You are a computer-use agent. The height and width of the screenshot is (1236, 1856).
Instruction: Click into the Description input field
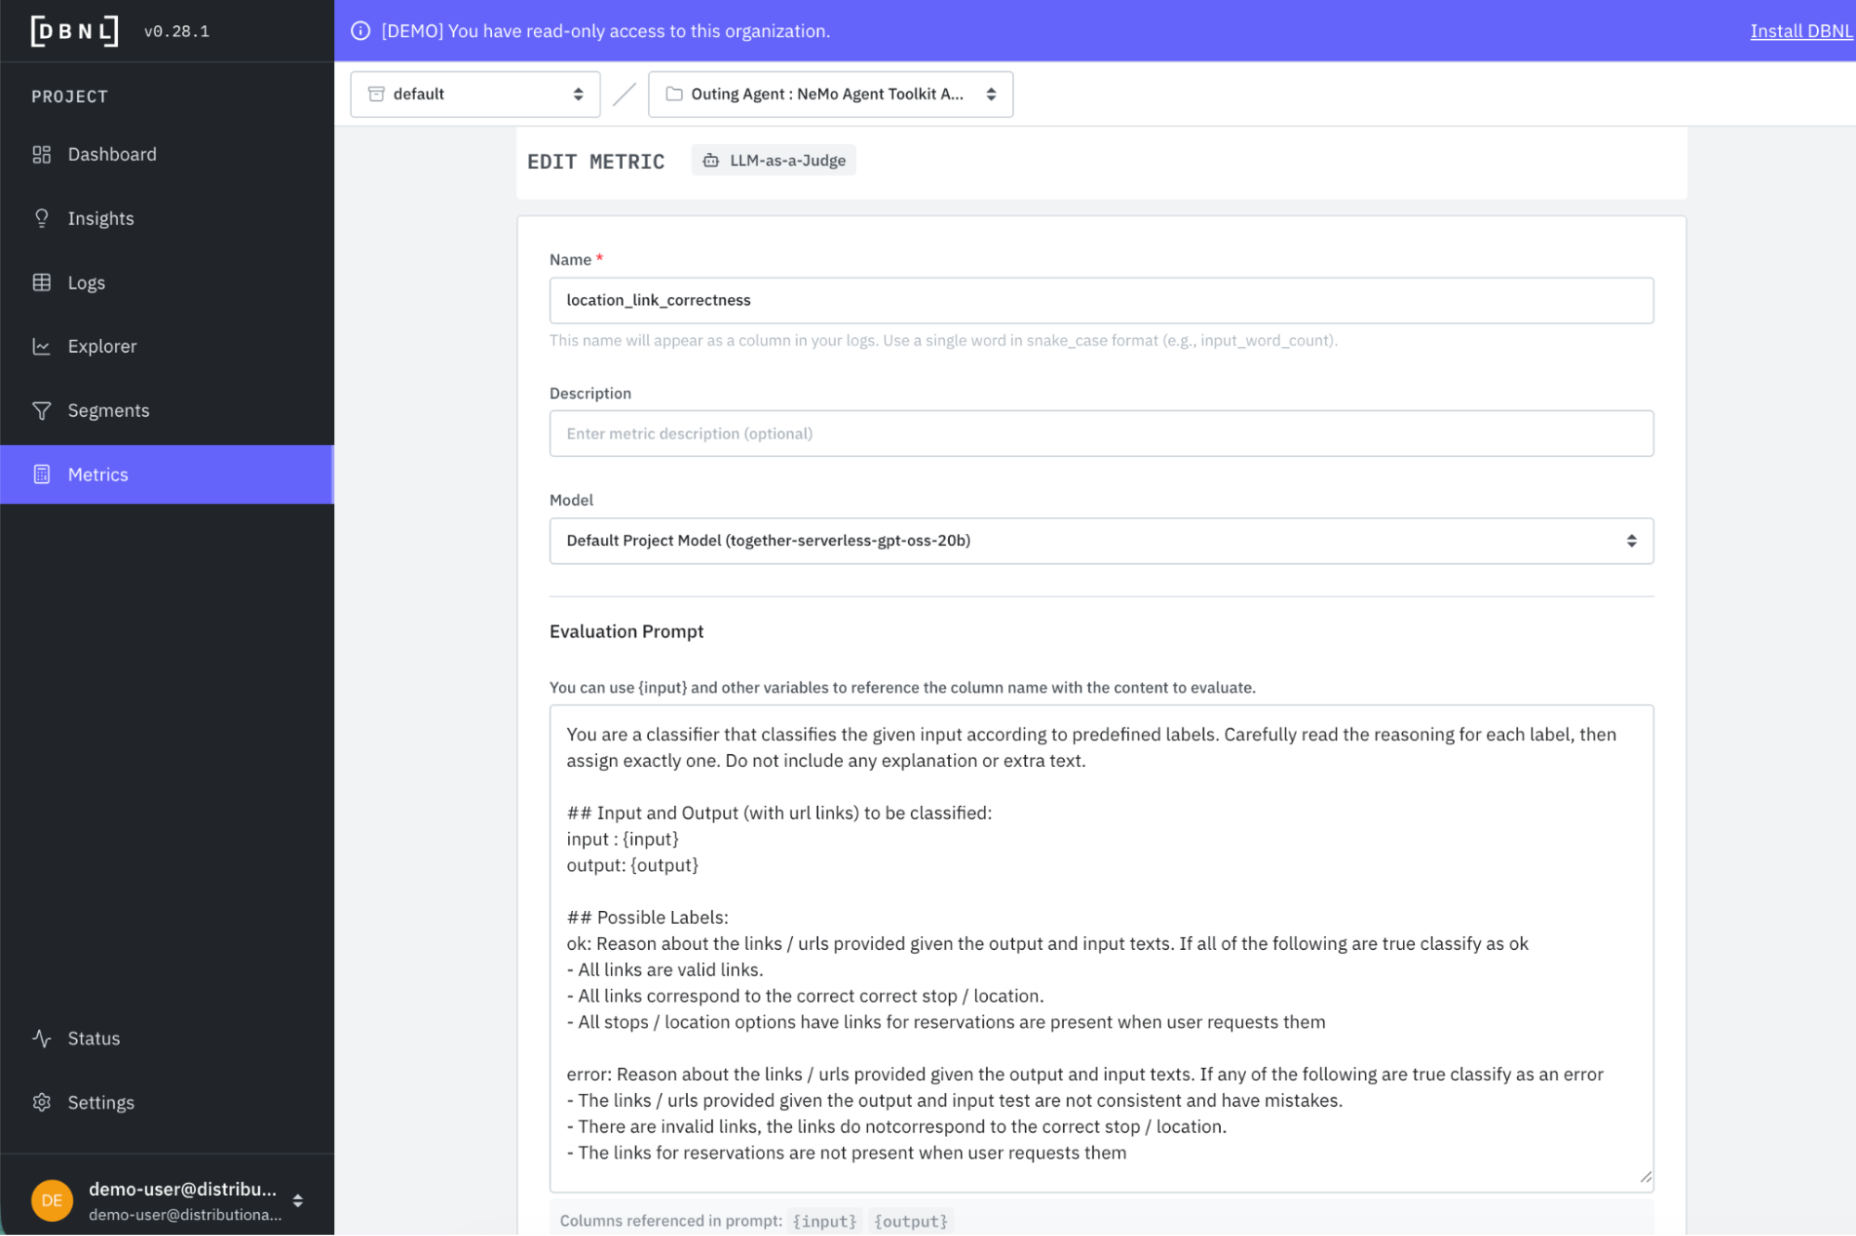click(1100, 434)
